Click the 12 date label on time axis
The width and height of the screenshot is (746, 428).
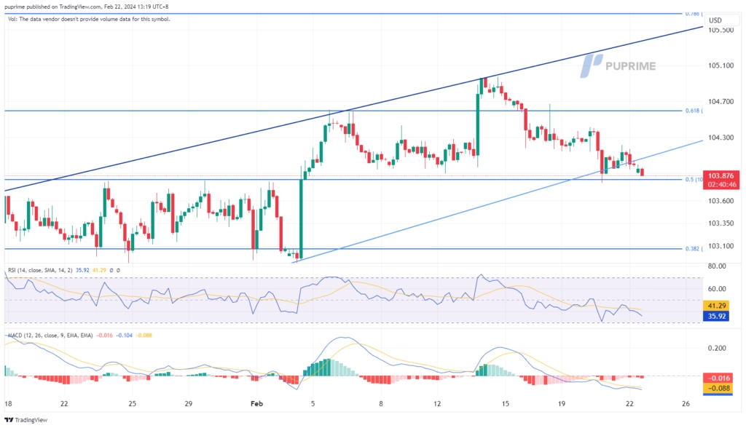pyautogui.click(x=437, y=404)
